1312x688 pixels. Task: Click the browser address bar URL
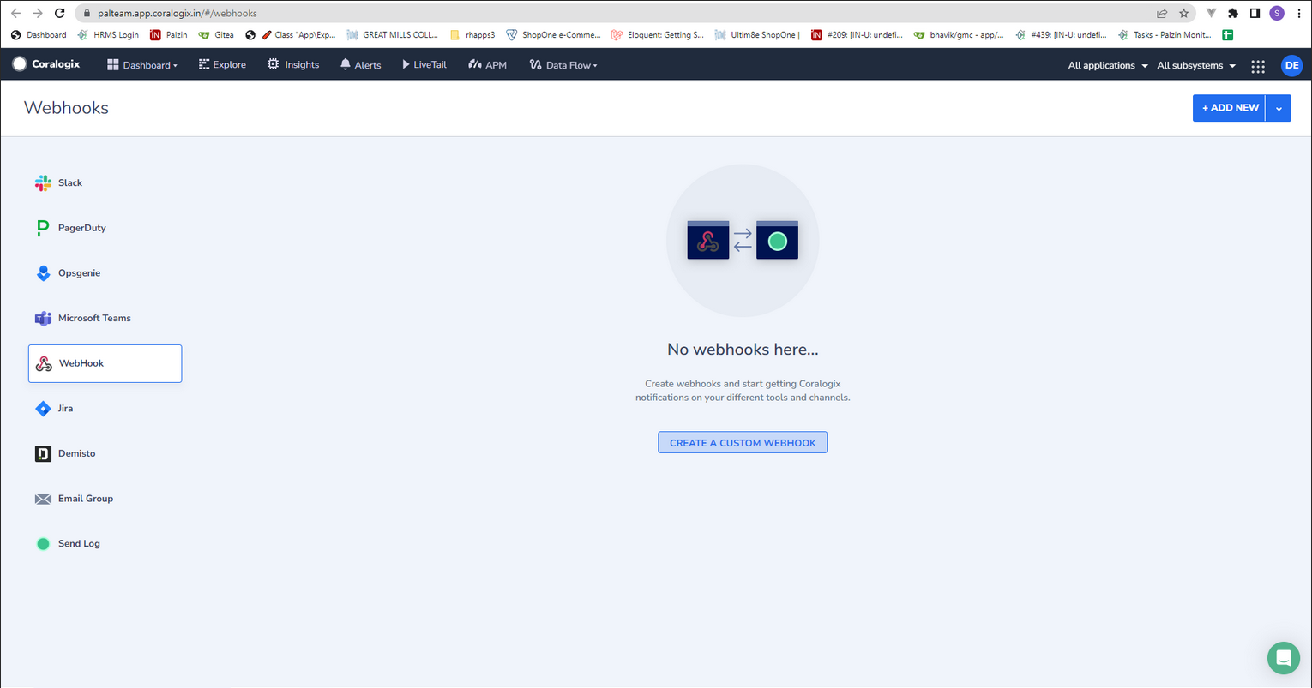point(178,14)
